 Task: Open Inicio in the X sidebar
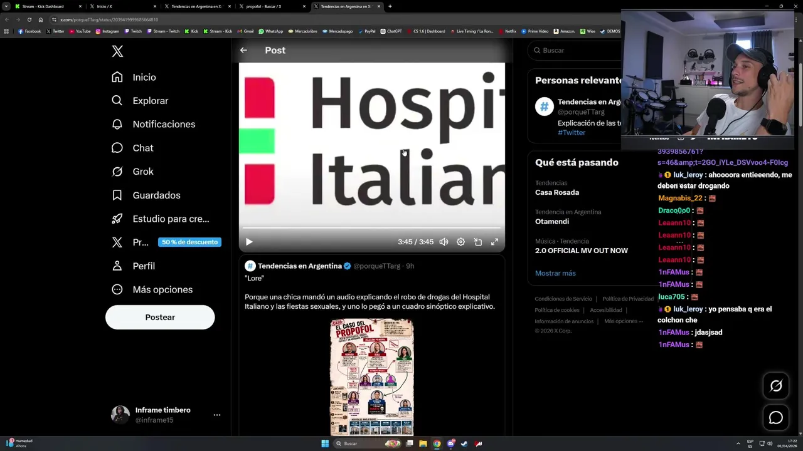click(x=134, y=77)
